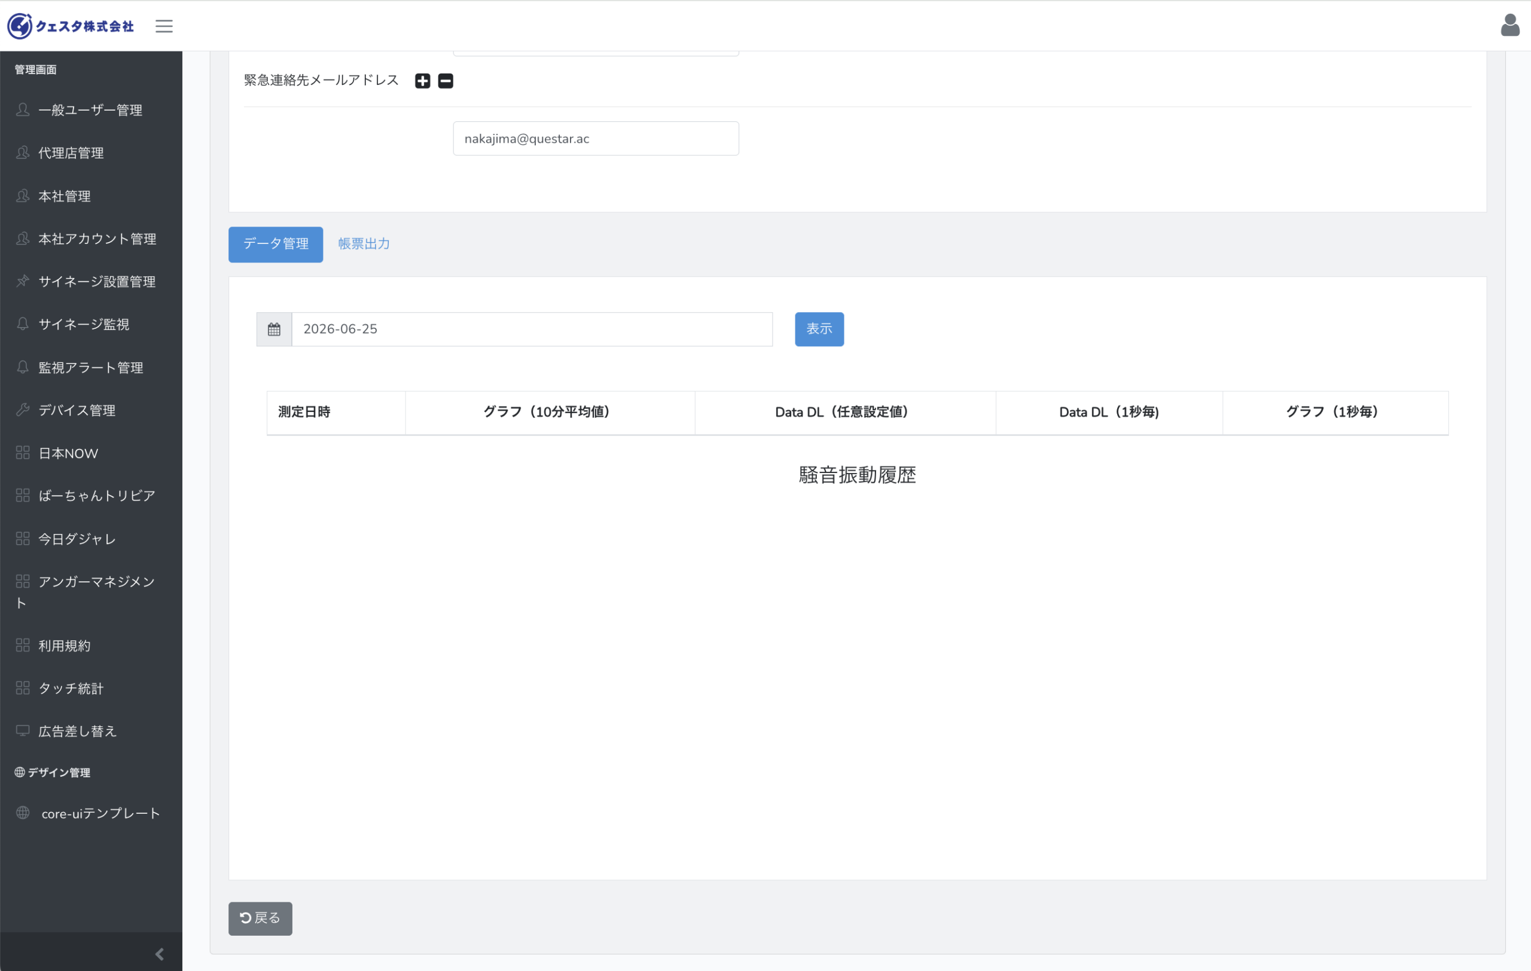Click the Data DL（1秒毎） column header

click(1109, 413)
